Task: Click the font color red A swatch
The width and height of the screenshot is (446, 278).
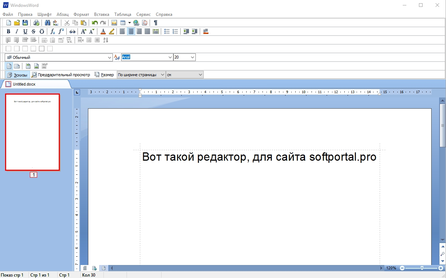Action: [103, 31]
